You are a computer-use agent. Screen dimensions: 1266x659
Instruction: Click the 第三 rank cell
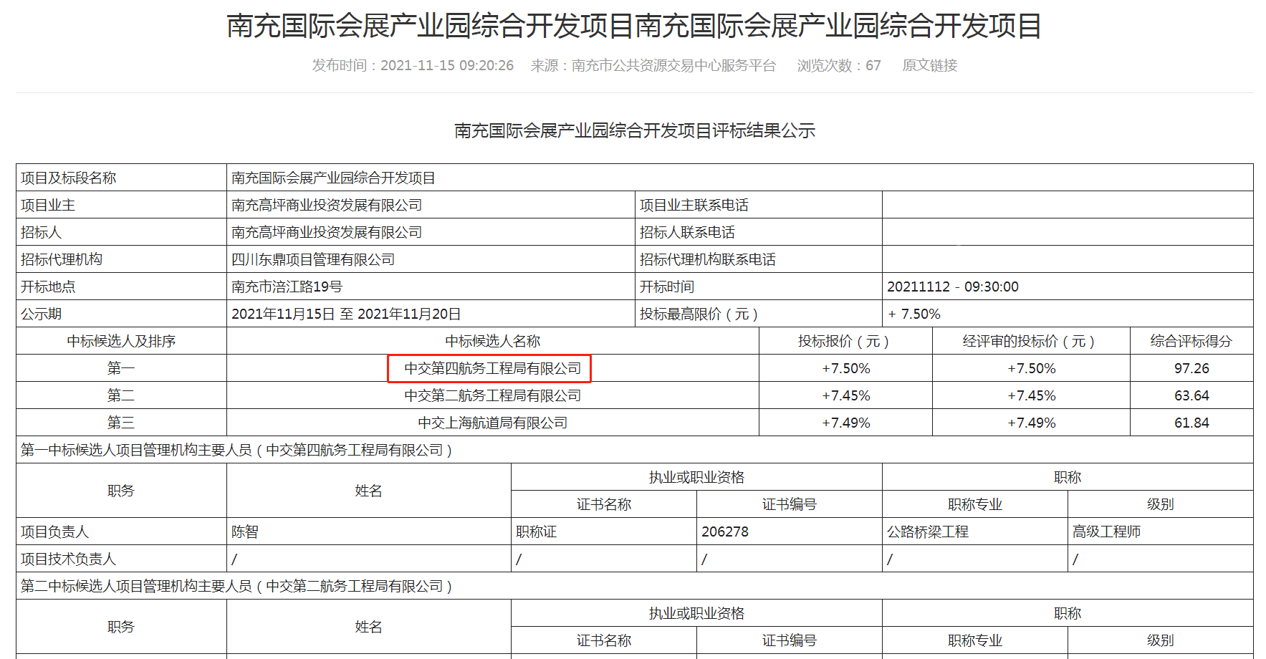coord(121,423)
